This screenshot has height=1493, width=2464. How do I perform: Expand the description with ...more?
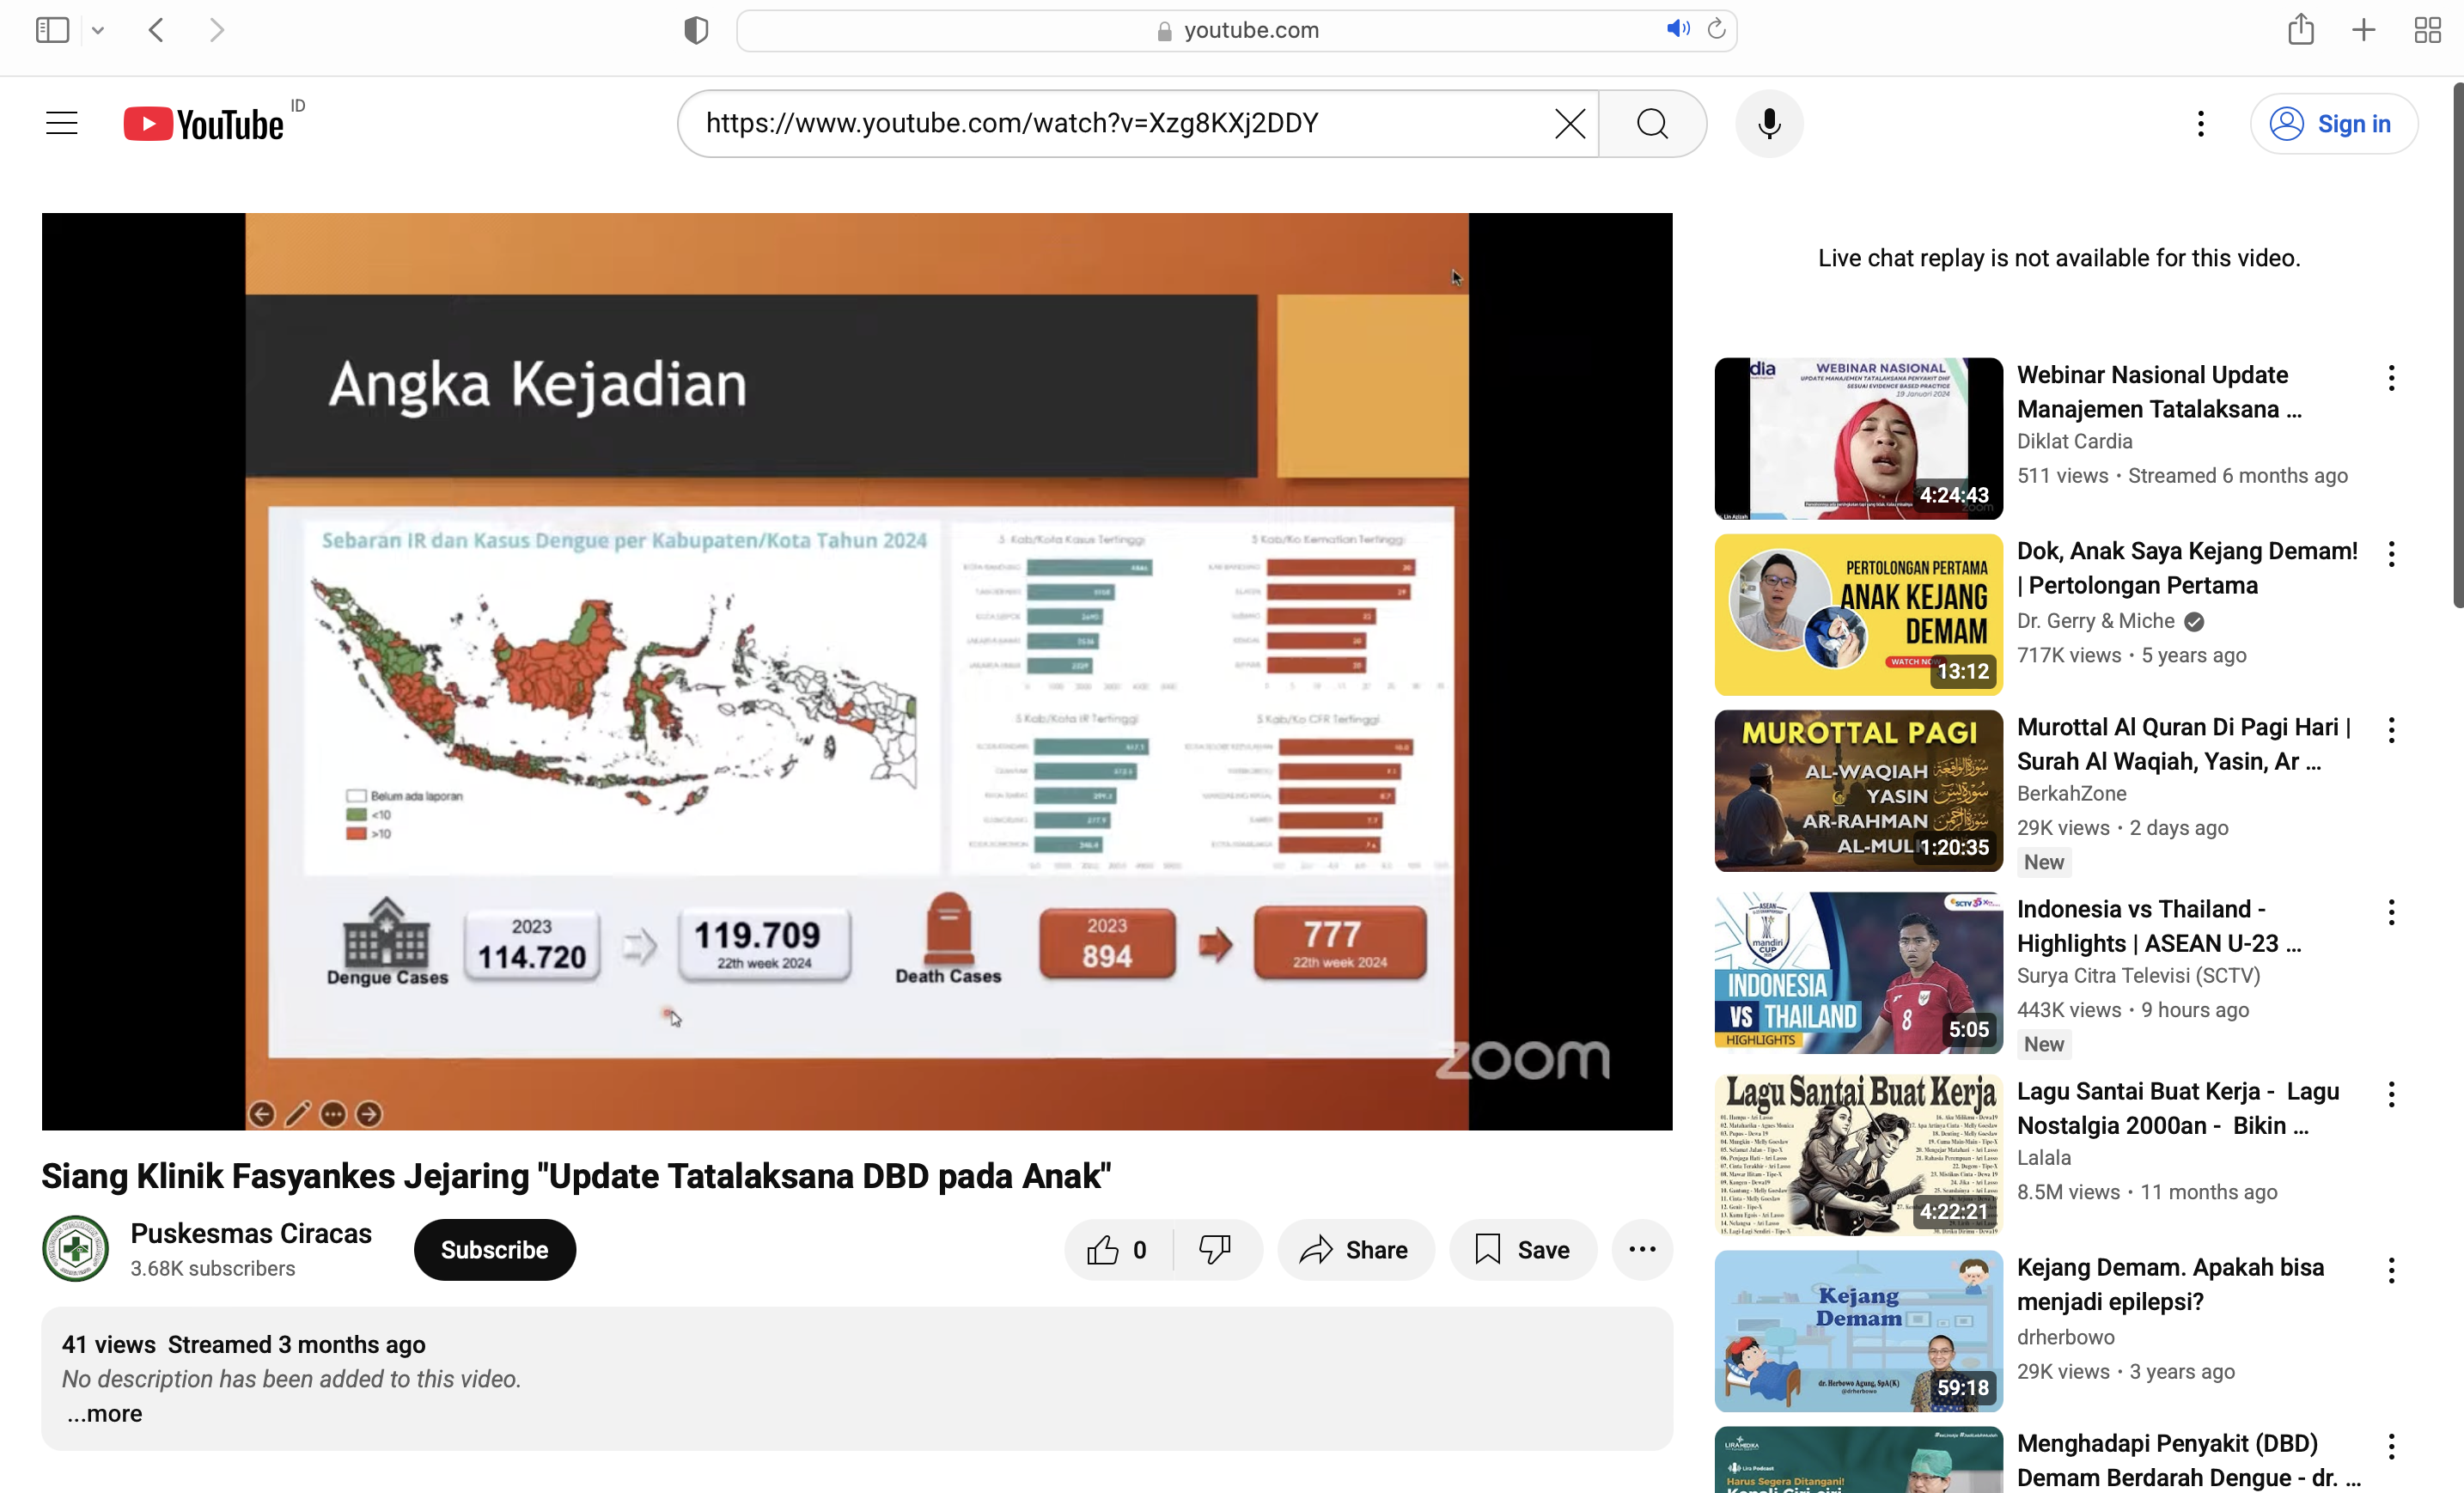[105, 1413]
